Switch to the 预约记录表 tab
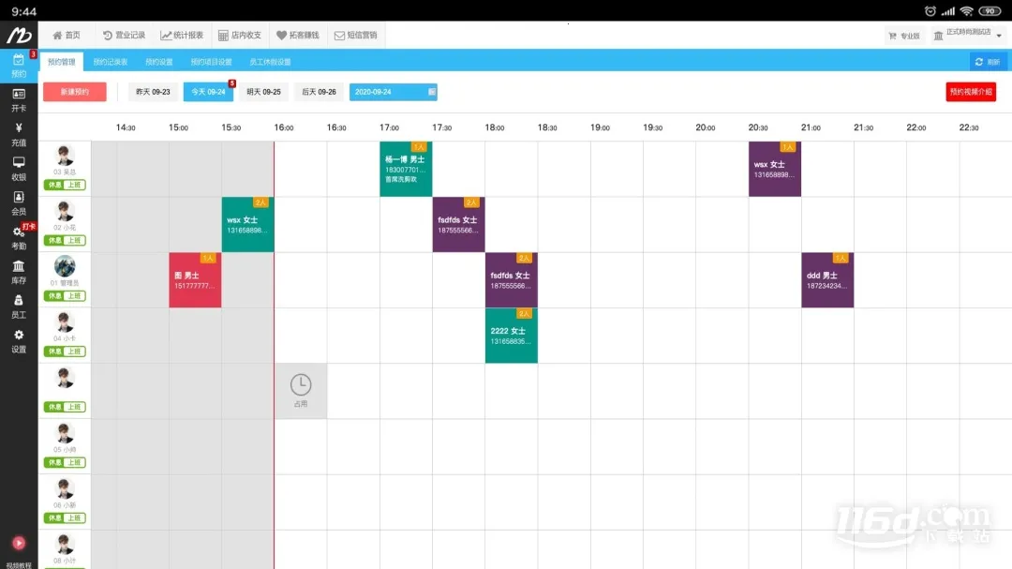This screenshot has width=1012, height=569. [x=110, y=62]
